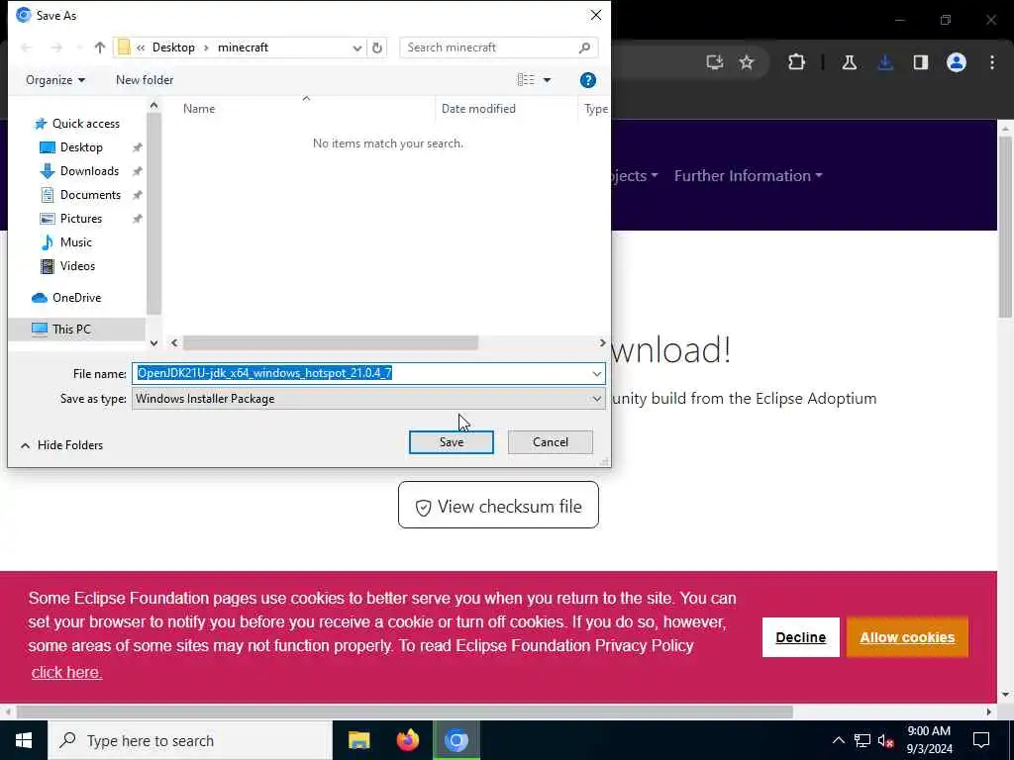Expand the address bar path dropdown
The width and height of the screenshot is (1014, 760).
click(356, 47)
